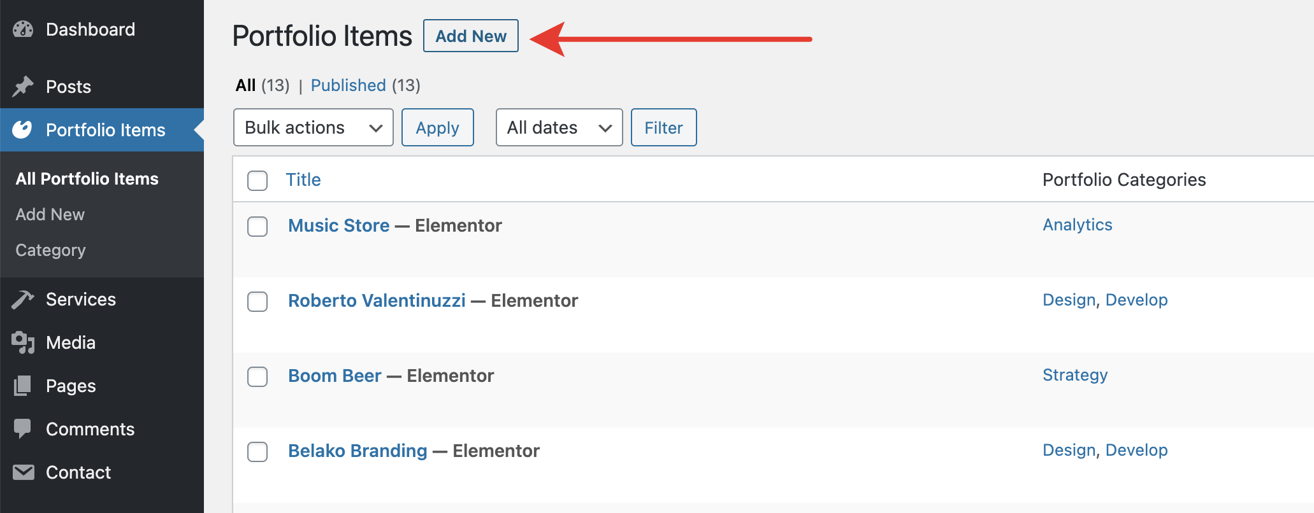
Task: Check the Music Store row checkbox
Action: tap(257, 227)
